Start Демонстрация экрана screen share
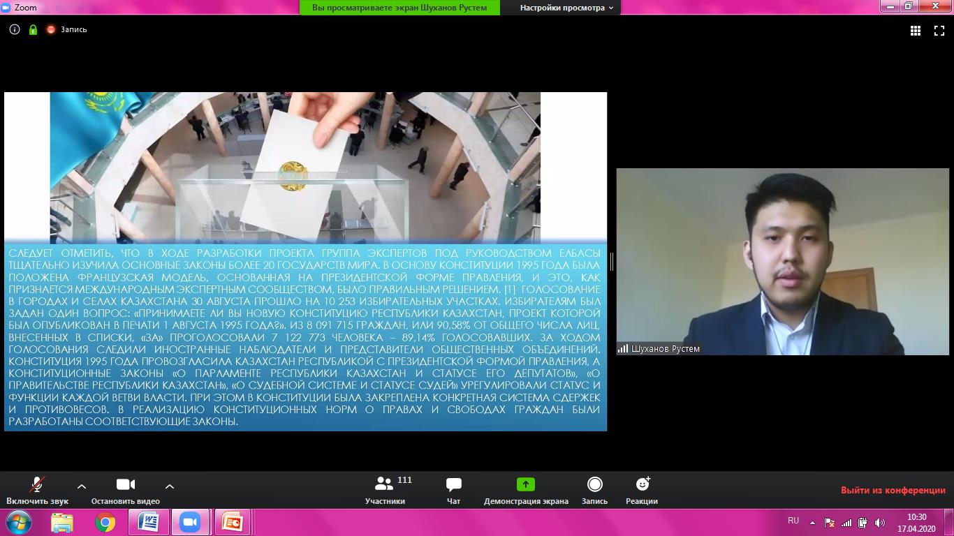 (526, 491)
